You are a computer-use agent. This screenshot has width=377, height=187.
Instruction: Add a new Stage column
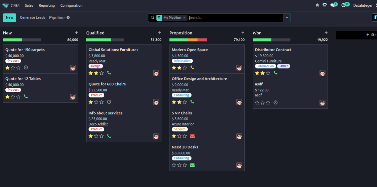(x=356, y=35)
